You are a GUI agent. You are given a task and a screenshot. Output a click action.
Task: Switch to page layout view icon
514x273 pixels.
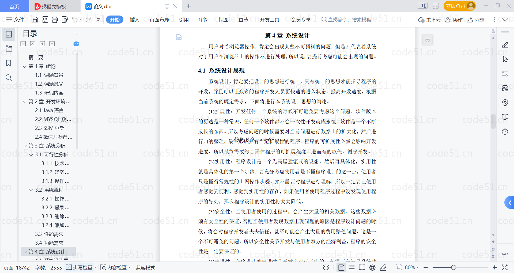click(x=341, y=267)
